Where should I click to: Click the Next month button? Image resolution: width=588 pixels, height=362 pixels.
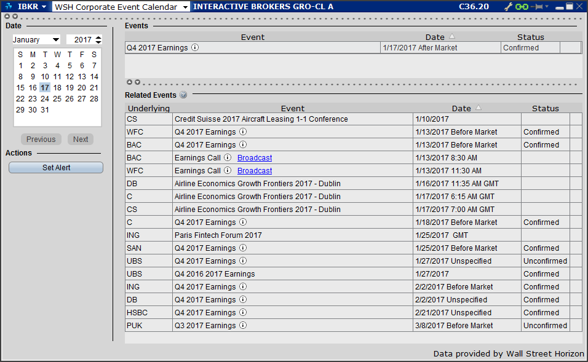(x=81, y=140)
